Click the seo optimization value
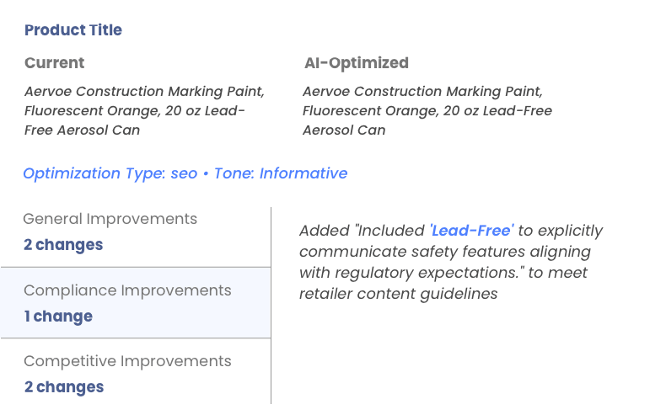This screenshot has height=415, width=666. coord(184,173)
